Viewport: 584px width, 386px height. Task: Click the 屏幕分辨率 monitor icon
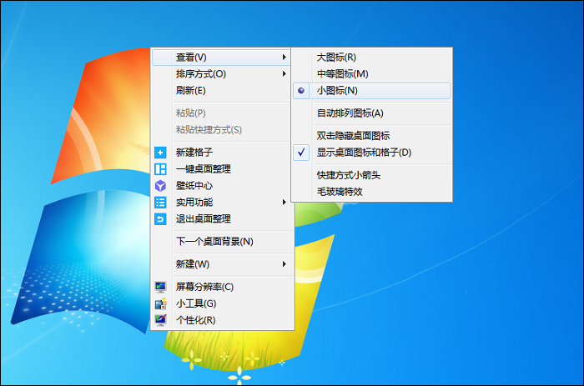click(x=161, y=287)
